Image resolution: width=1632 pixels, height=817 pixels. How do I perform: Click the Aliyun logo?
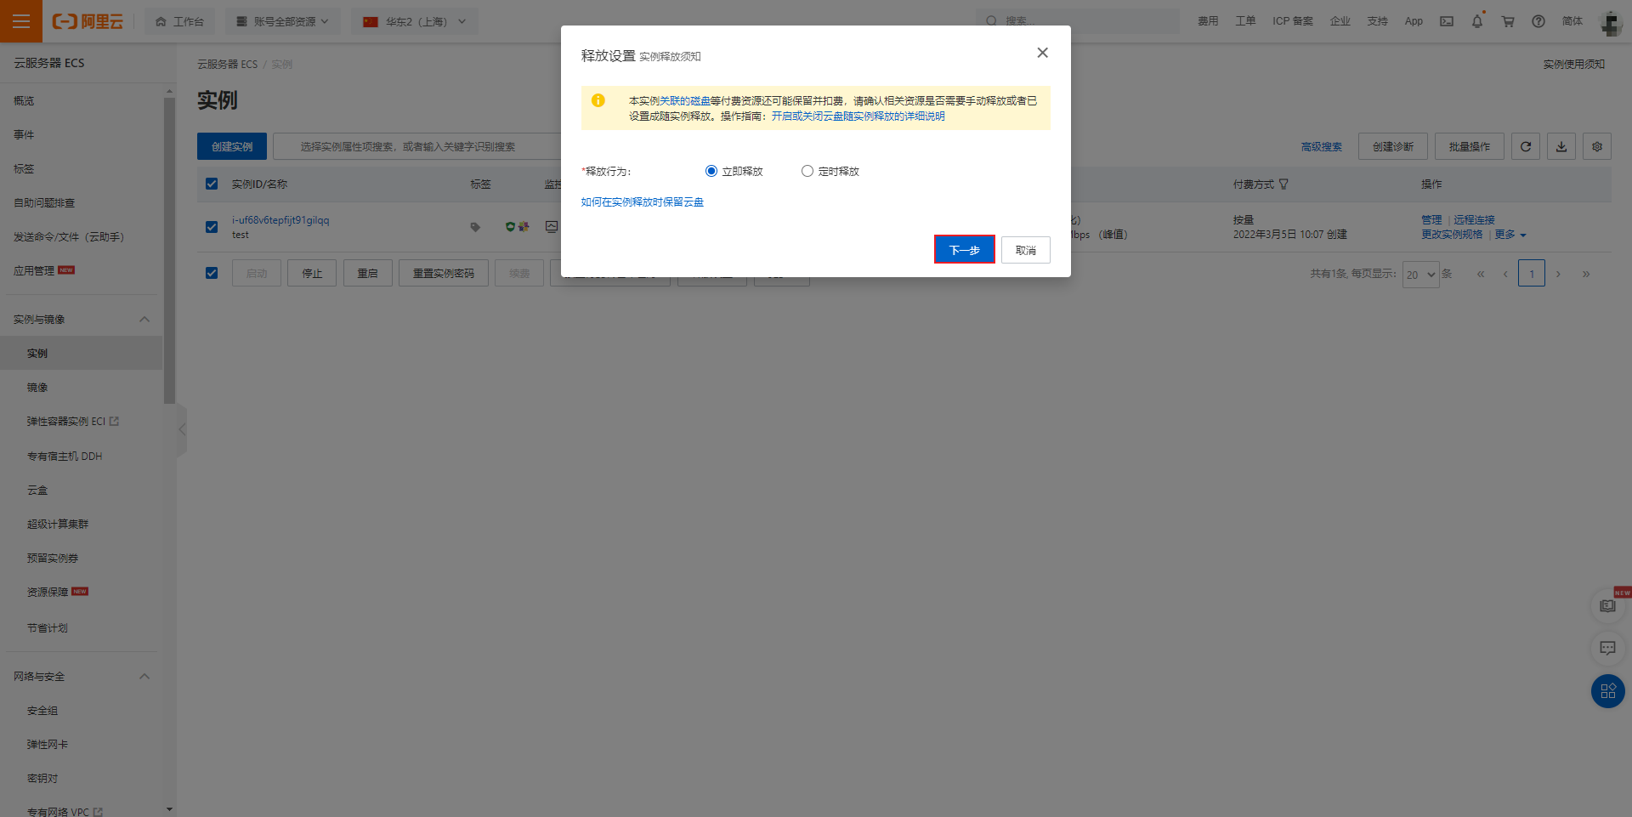tap(88, 21)
